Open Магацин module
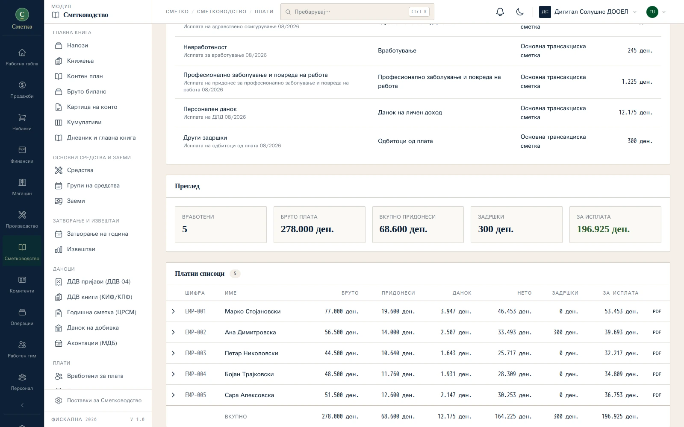The width and height of the screenshot is (684, 427). [x=22, y=187]
